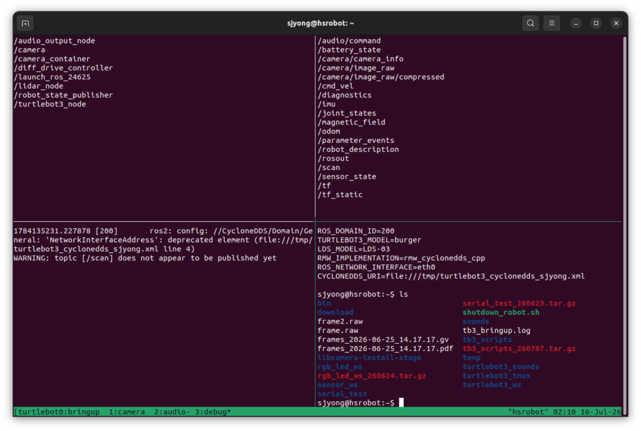Click the tb3_scripts_260707.tar.gz archive name
Screen dimensions: 641x431
point(519,349)
